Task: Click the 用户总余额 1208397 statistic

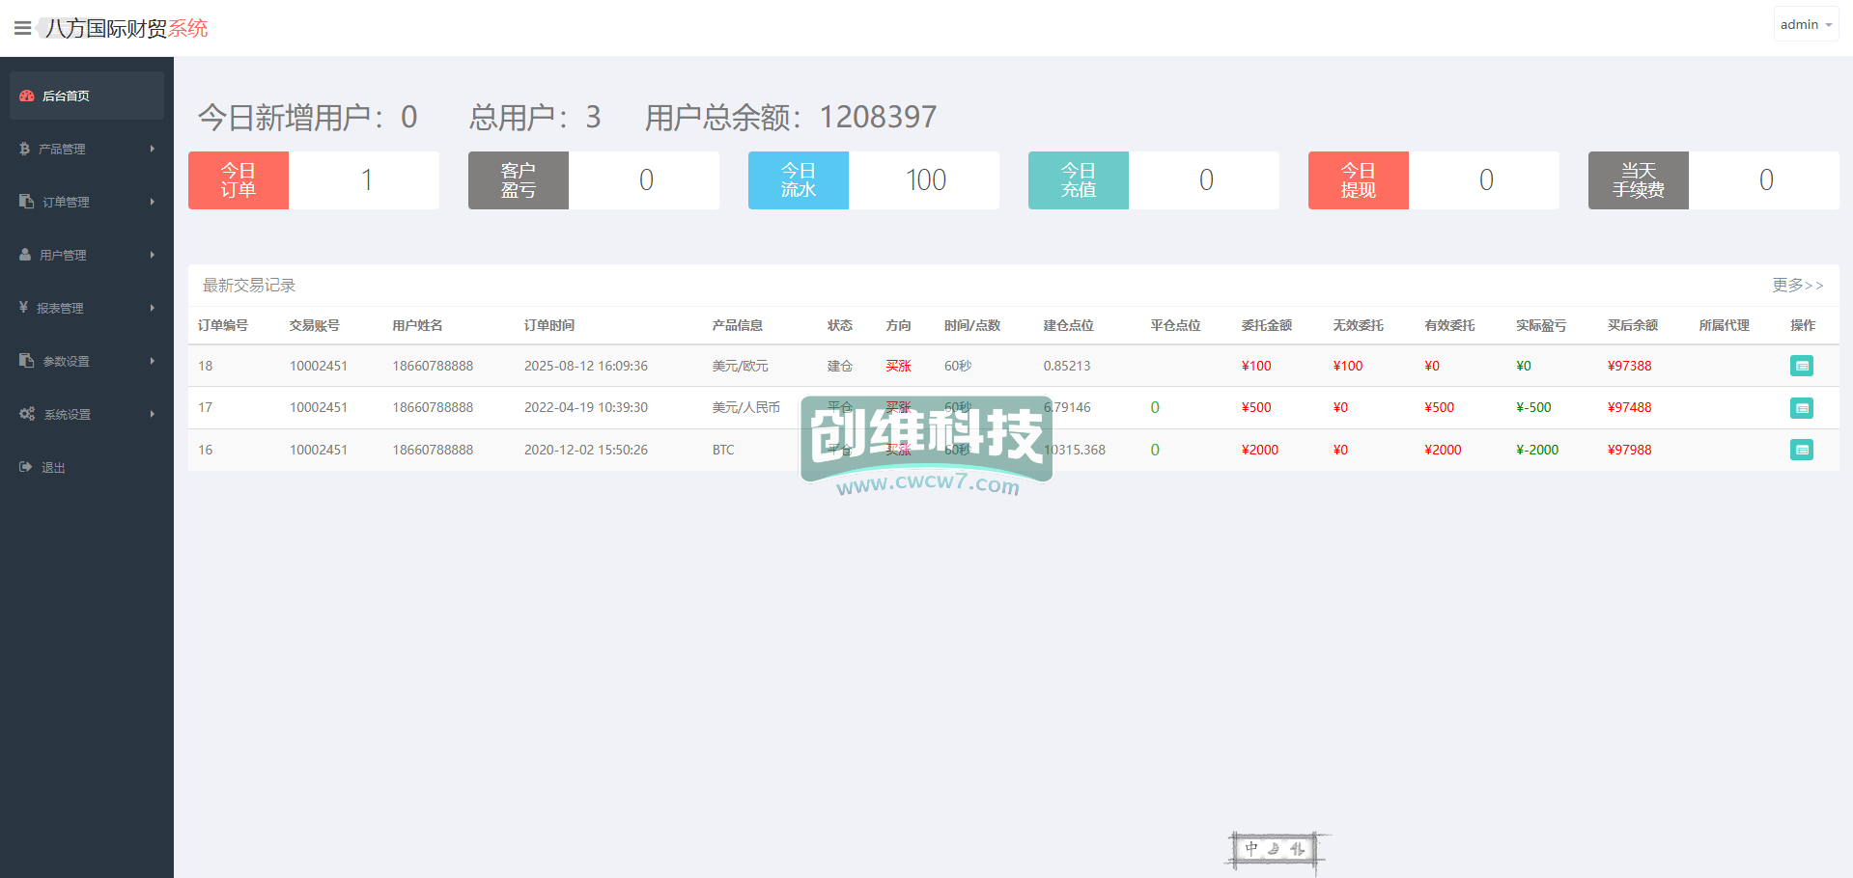Action: [x=791, y=118]
